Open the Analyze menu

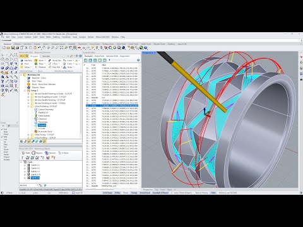pyautogui.click(x=83, y=37)
